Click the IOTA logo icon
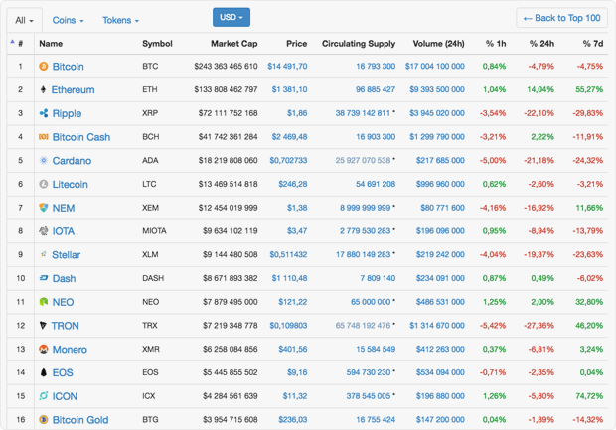Viewport: 616px width, 430px height. point(43,231)
